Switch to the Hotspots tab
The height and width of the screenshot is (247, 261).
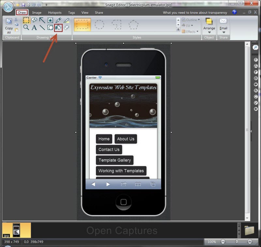pyautogui.click(x=55, y=12)
